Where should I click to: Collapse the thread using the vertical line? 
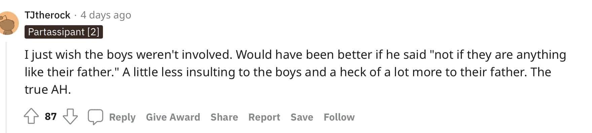[6, 87]
